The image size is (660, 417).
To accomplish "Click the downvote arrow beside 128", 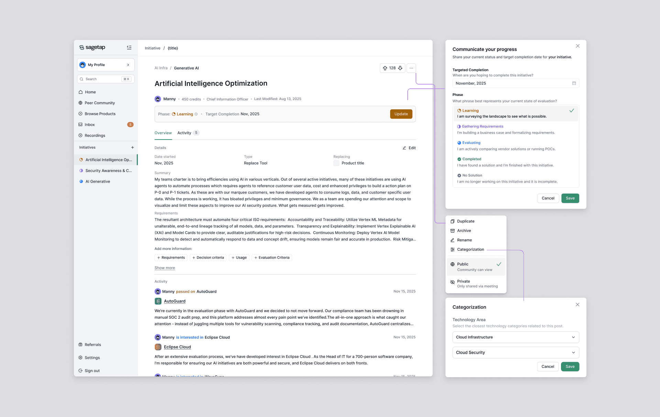I will pyautogui.click(x=400, y=68).
